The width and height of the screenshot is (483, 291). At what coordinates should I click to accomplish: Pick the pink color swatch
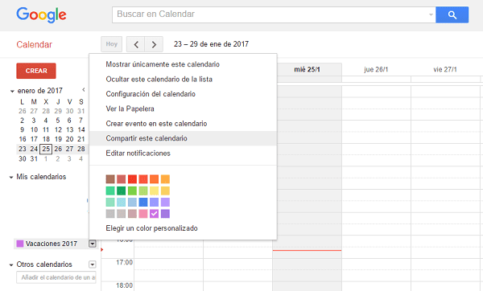pos(143,214)
